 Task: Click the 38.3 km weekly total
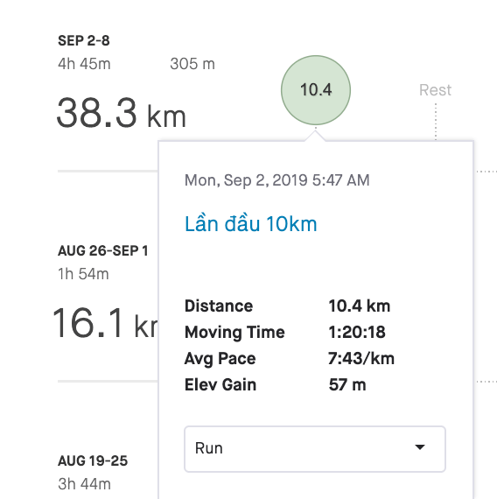pyautogui.click(x=122, y=113)
